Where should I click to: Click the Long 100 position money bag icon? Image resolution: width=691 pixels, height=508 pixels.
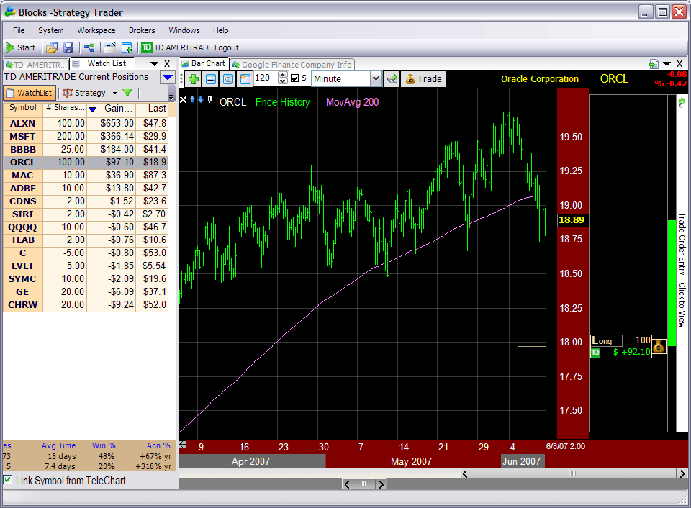point(659,346)
